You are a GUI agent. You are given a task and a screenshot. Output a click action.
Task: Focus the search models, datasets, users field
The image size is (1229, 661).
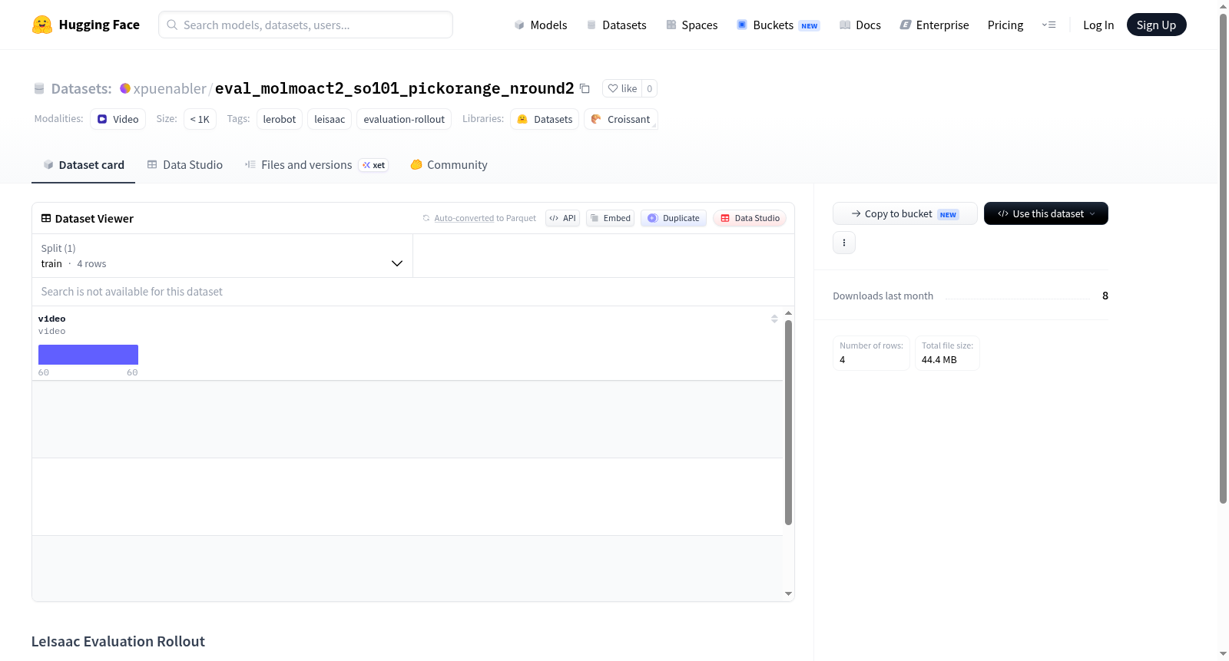(x=306, y=25)
